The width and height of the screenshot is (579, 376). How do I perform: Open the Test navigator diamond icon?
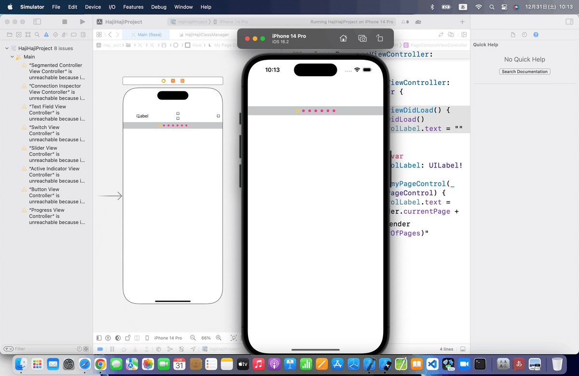(55, 35)
